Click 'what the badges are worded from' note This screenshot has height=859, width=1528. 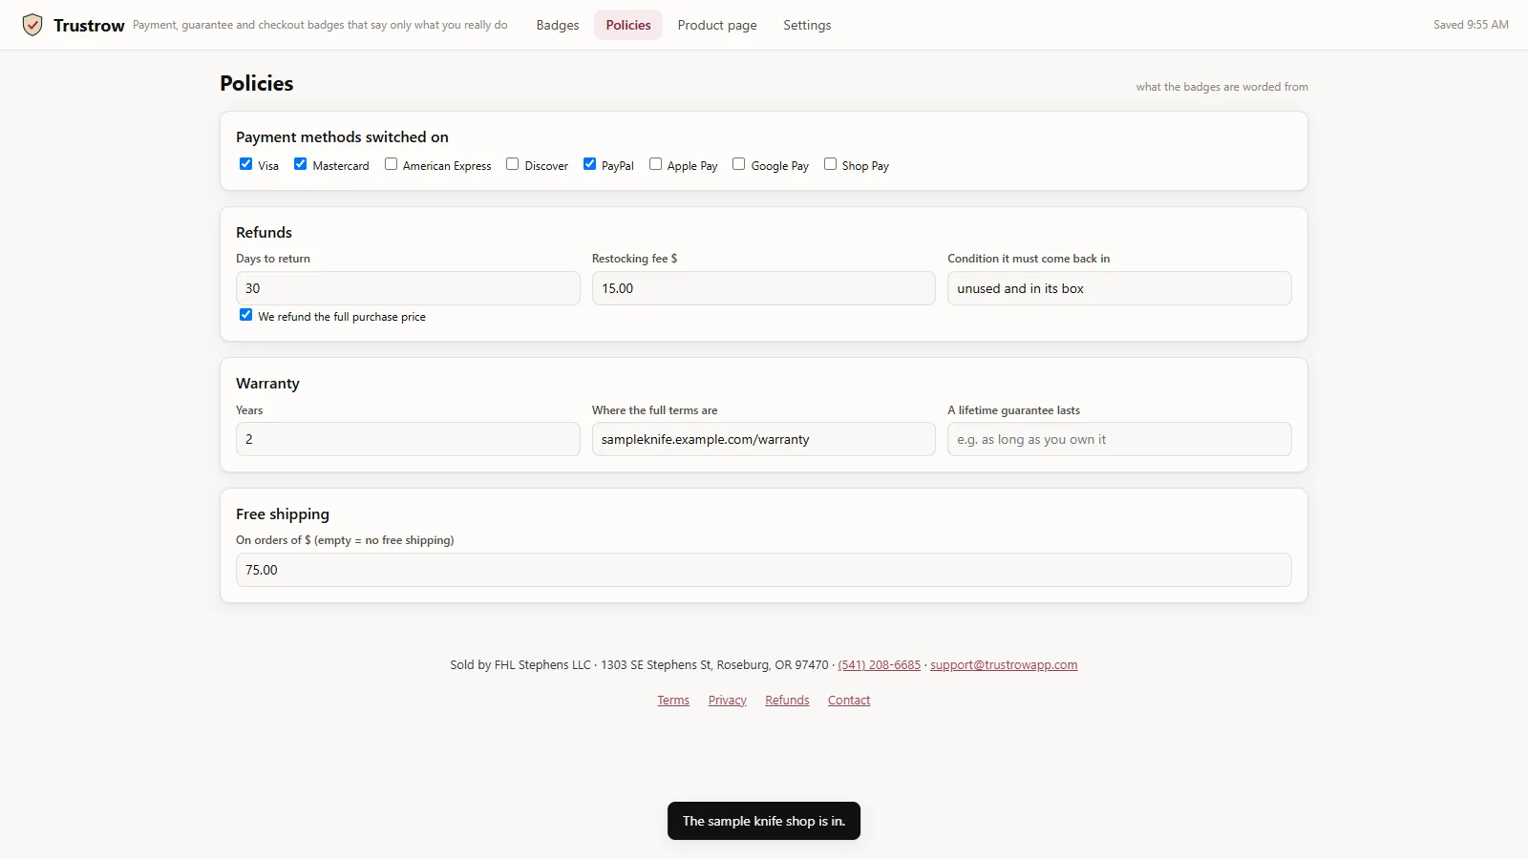[1221, 87]
